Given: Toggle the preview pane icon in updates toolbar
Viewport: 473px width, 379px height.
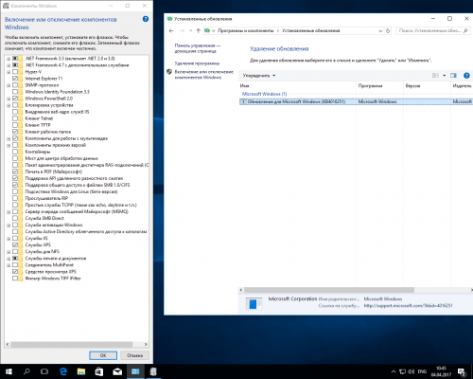Looking at the screenshot, I should click(453, 76).
